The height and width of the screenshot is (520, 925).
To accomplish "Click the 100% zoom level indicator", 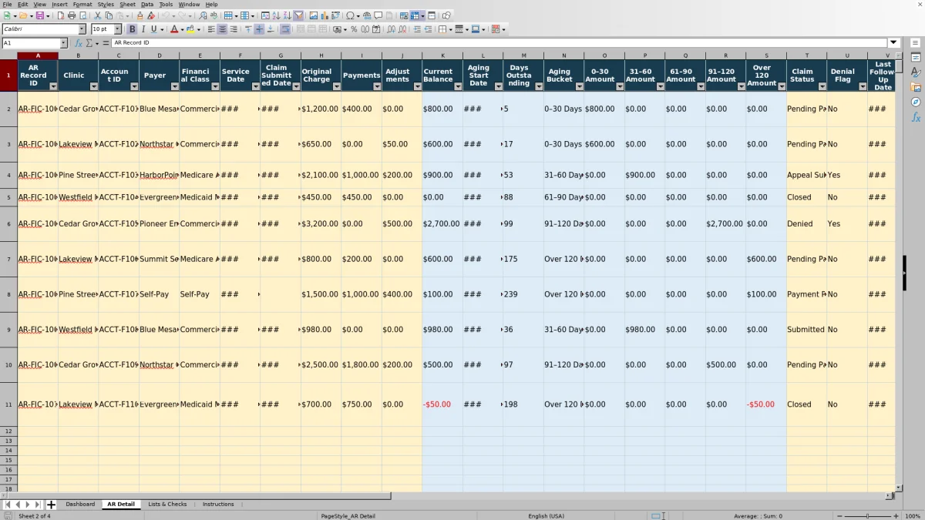I will tap(913, 516).
